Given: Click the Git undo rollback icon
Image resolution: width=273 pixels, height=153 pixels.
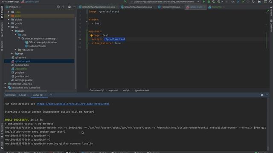Looking at the screenshot, I should pyautogui.click(x=253, y=2).
